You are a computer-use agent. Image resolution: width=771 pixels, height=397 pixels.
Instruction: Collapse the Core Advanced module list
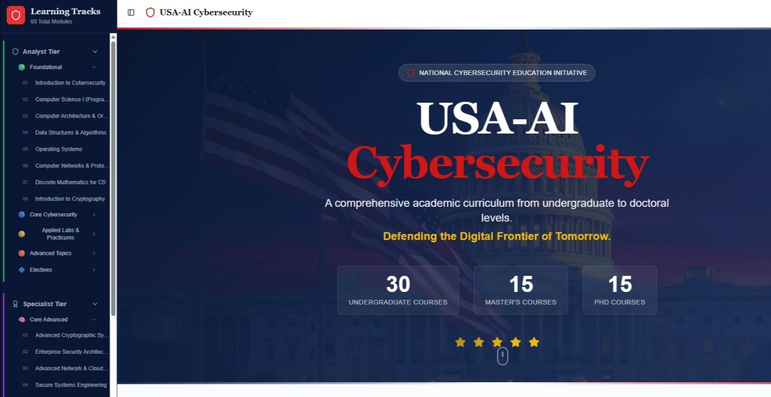click(94, 319)
